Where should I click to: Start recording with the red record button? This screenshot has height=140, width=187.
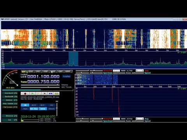25,93
